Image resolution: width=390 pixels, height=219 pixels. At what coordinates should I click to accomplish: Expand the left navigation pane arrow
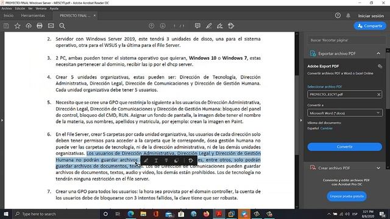tap(2, 120)
